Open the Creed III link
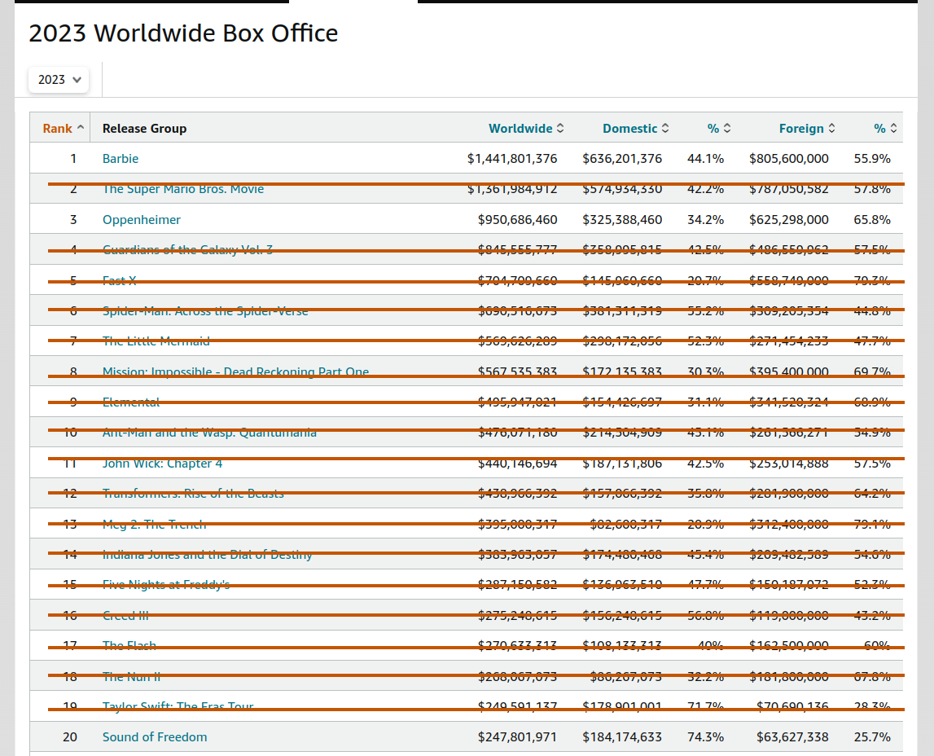934x756 pixels. [125, 615]
